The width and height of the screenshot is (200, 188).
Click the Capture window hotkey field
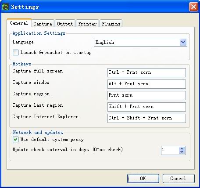coord(146,84)
